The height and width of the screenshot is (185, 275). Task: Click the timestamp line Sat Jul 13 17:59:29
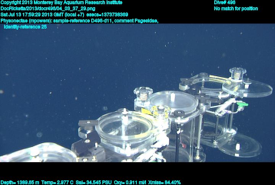coord(64,14)
